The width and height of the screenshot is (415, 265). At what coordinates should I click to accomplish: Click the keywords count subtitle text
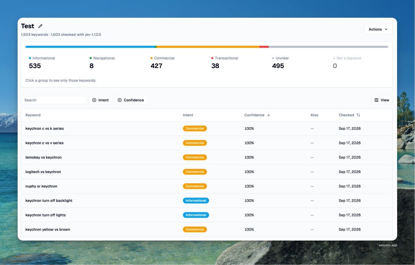pyautogui.click(x=61, y=35)
